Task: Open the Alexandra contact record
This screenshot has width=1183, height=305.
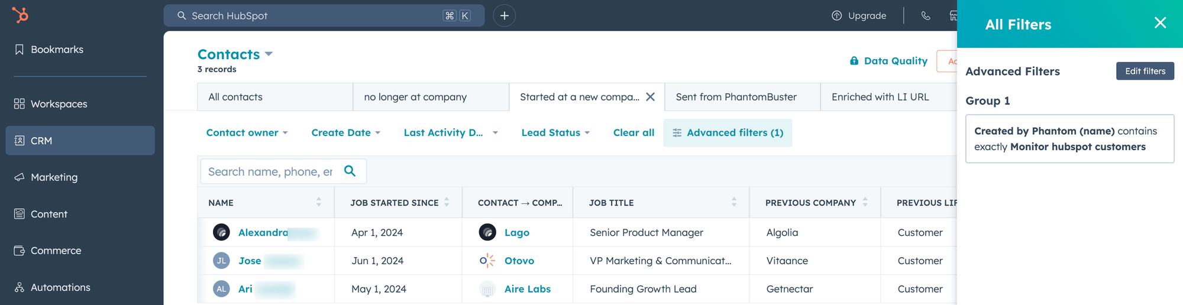Action: [263, 233]
